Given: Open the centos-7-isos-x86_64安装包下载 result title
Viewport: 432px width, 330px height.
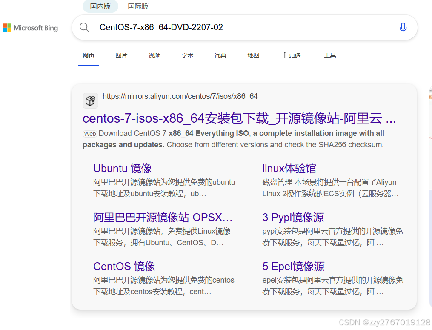Looking at the screenshot, I should 239,118.
